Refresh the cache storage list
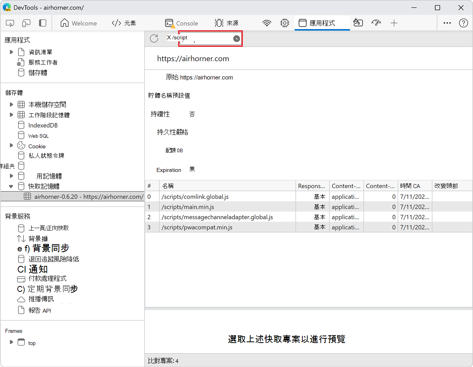This screenshot has height=367, width=473. click(154, 38)
